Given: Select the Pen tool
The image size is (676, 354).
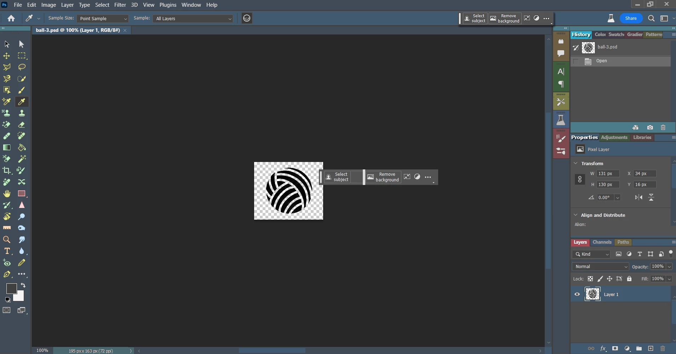Looking at the screenshot, I should tap(7, 274).
